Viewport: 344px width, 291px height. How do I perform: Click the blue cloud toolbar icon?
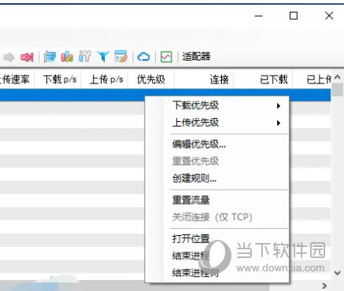point(143,57)
